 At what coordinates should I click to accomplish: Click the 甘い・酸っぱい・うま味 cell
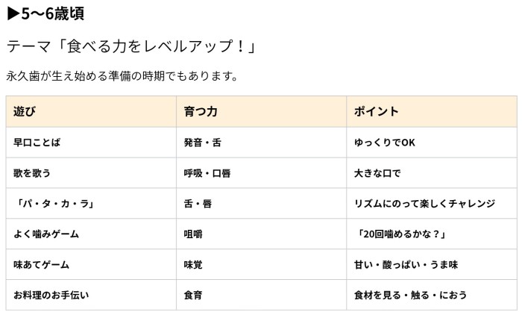tap(432, 264)
